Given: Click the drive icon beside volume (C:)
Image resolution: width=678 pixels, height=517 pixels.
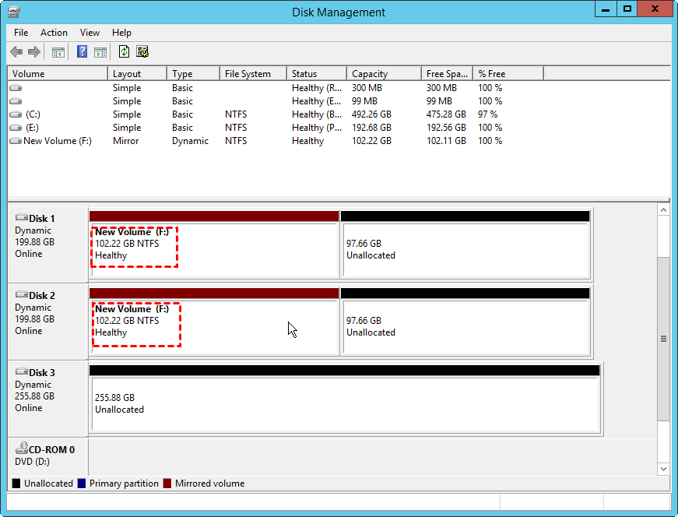Looking at the screenshot, I should 16,114.
